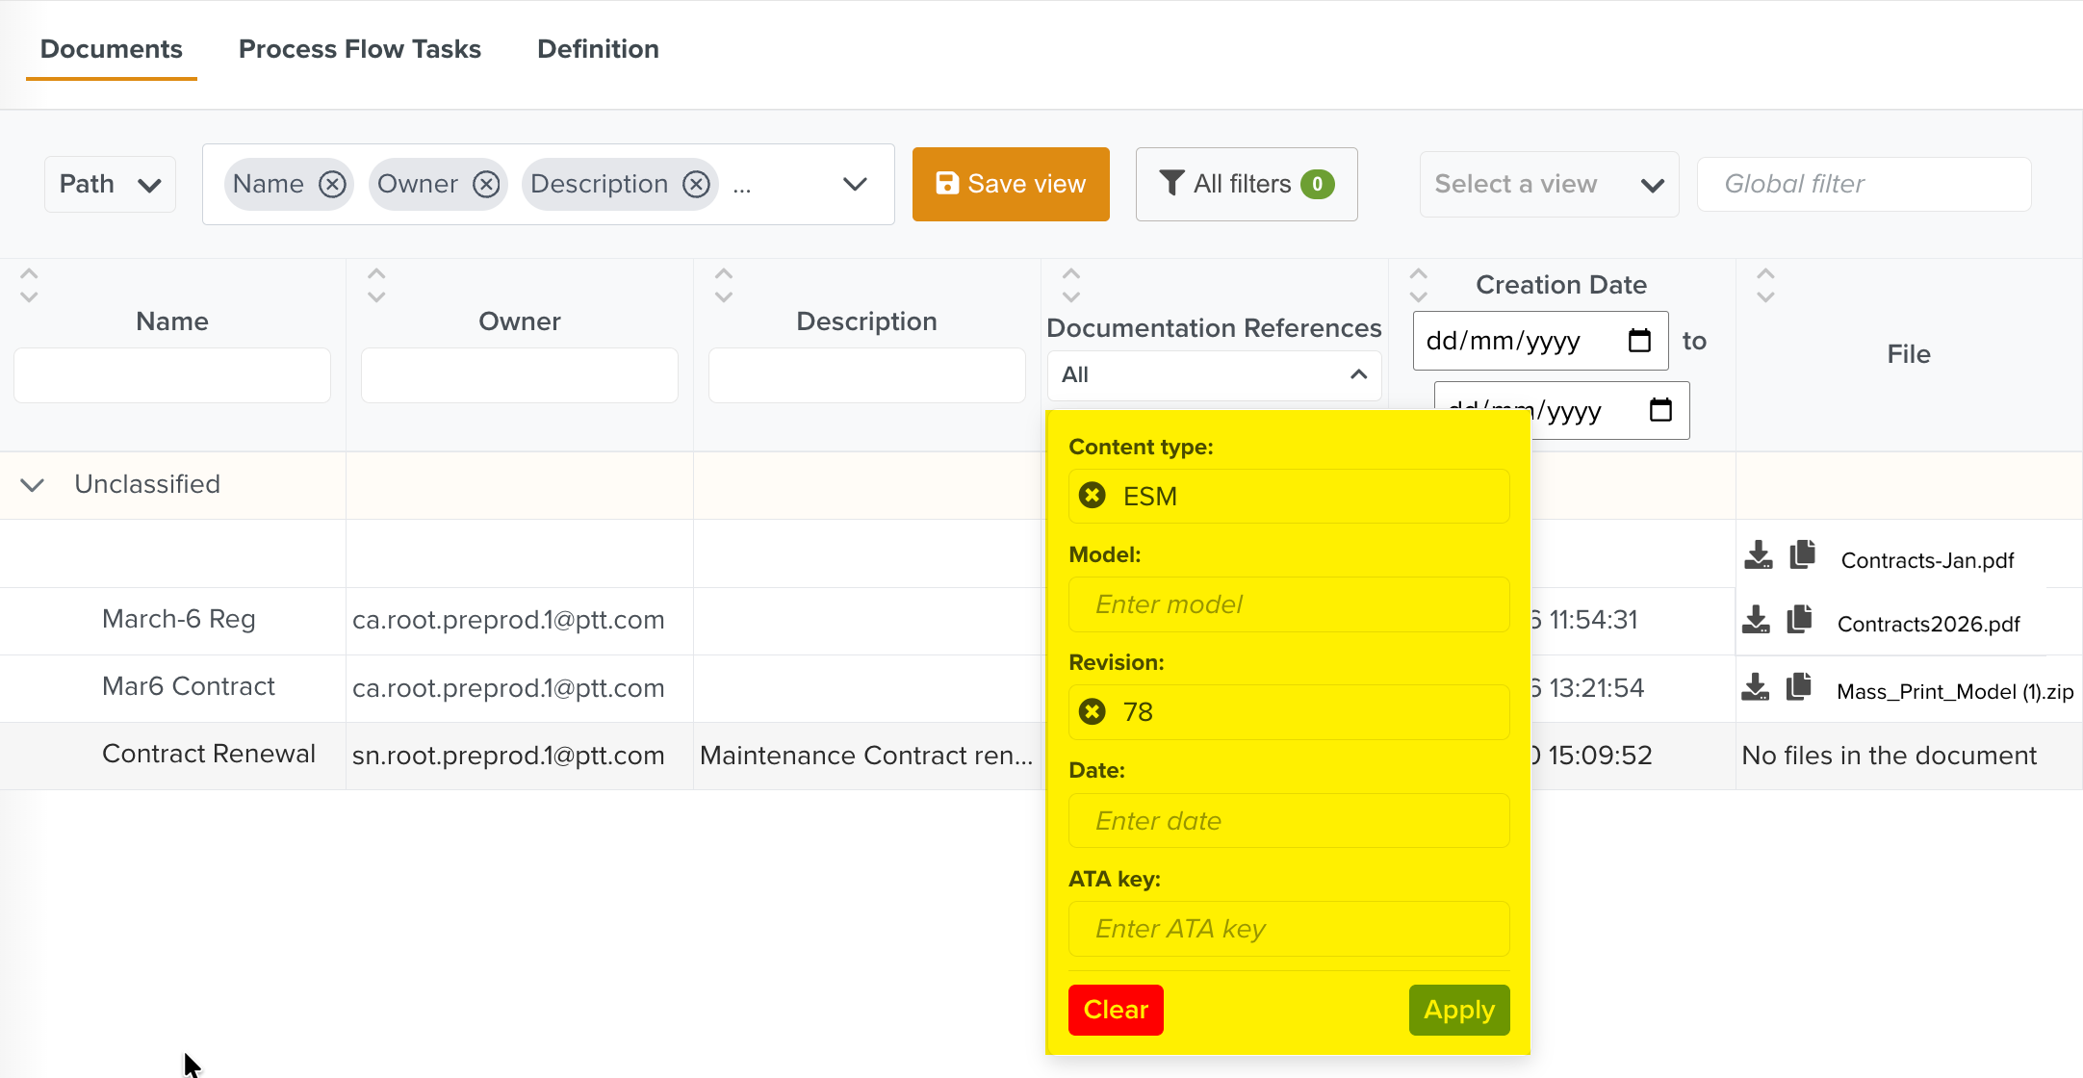Switch to the Documents tab
2083x1078 pixels.
[112, 49]
